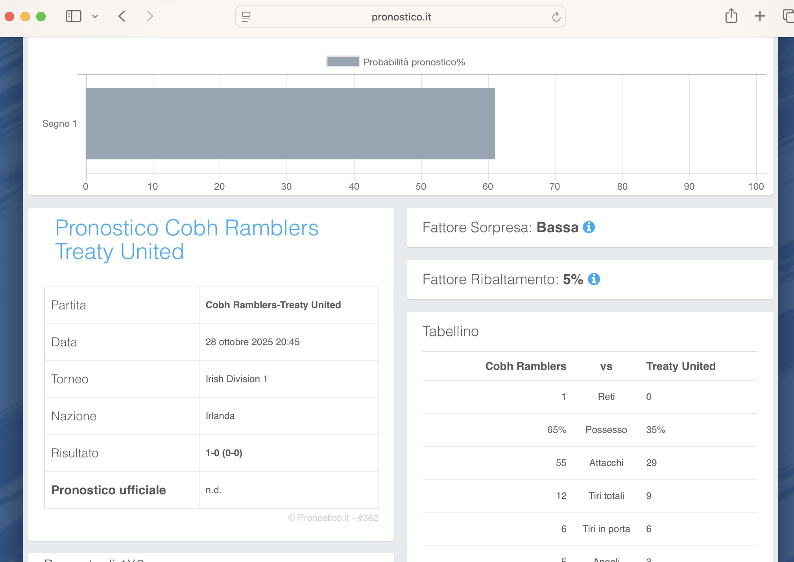
Task: Click the Treaty United column header
Action: click(681, 366)
